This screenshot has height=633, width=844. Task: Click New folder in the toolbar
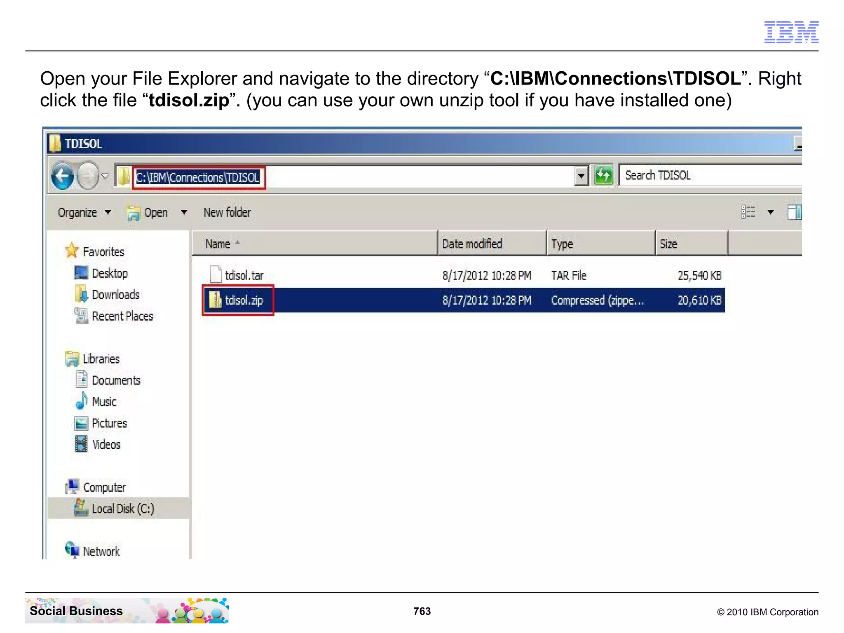(227, 212)
